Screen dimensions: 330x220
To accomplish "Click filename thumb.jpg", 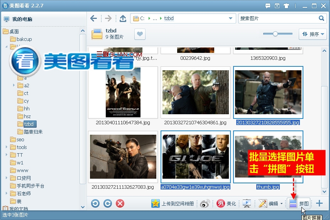I will tap(268, 187).
